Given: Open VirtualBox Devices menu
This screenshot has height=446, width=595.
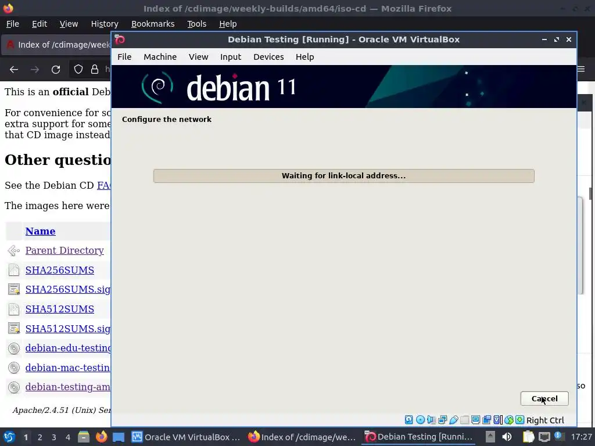Looking at the screenshot, I should point(268,57).
